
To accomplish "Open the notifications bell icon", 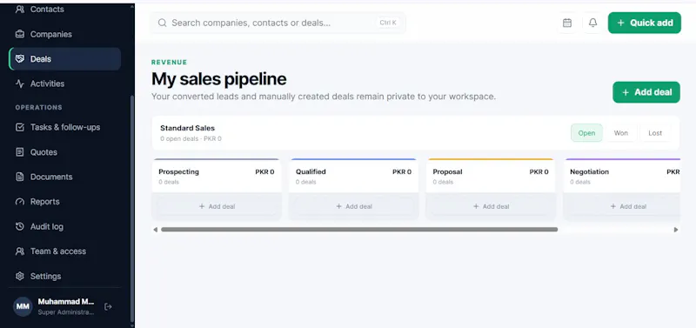I will tap(592, 23).
